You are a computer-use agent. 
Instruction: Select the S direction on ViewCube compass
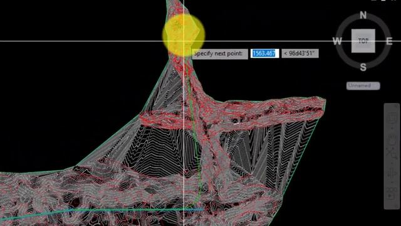pos(363,67)
